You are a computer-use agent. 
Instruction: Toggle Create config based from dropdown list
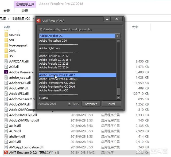[41, 29]
